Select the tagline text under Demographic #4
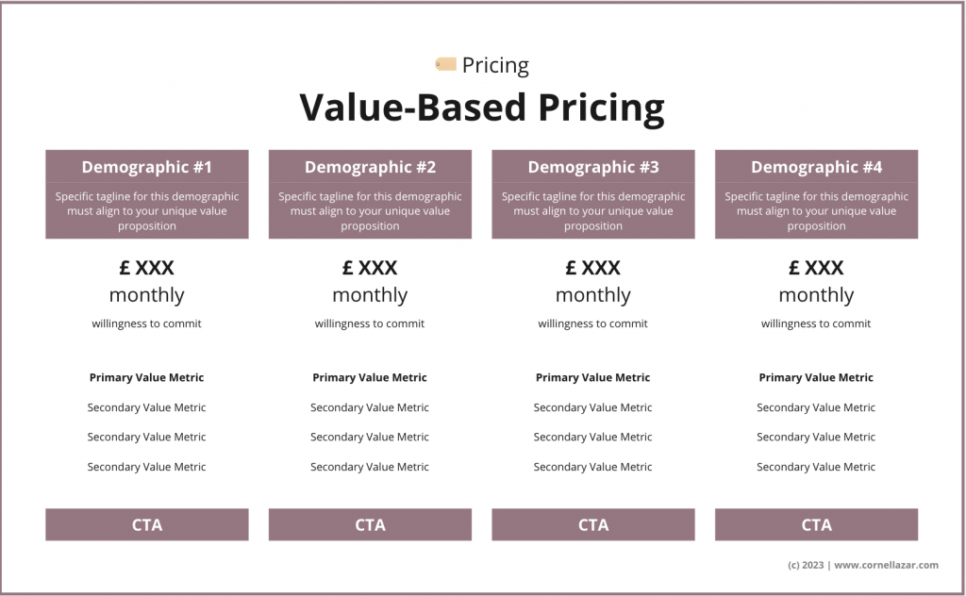Image resolution: width=966 pixels, height=596 pixels. pos(816,211)
